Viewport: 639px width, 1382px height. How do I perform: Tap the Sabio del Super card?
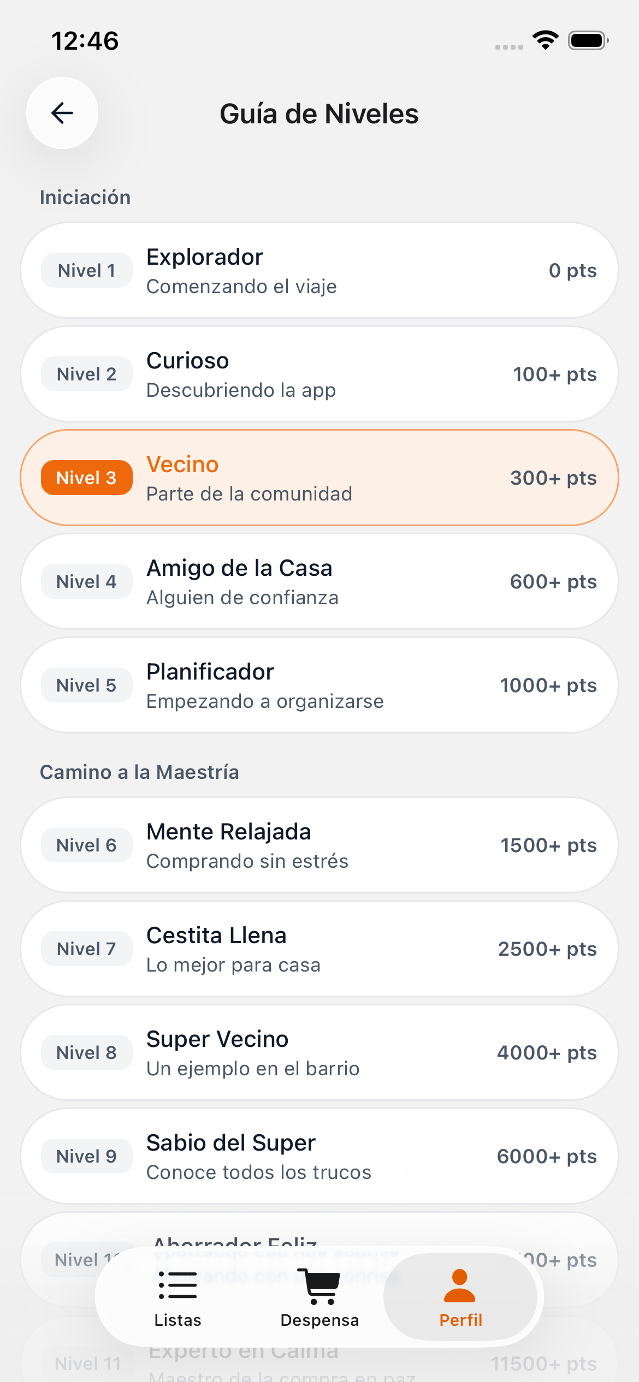(x=319, y=1156)
